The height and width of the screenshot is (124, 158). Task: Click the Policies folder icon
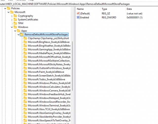(x=9, y=8)
